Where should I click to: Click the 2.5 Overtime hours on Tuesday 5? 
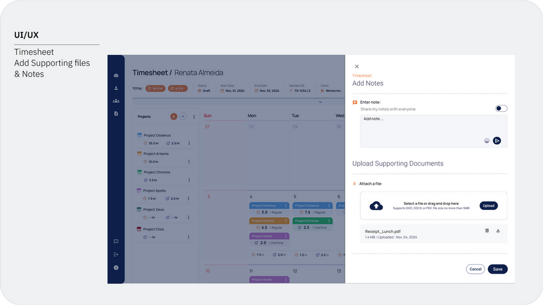[x=312, y=228]
